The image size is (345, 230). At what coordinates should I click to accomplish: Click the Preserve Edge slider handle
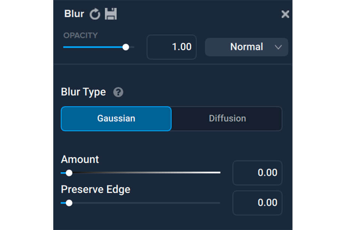[x=69, y=203]
